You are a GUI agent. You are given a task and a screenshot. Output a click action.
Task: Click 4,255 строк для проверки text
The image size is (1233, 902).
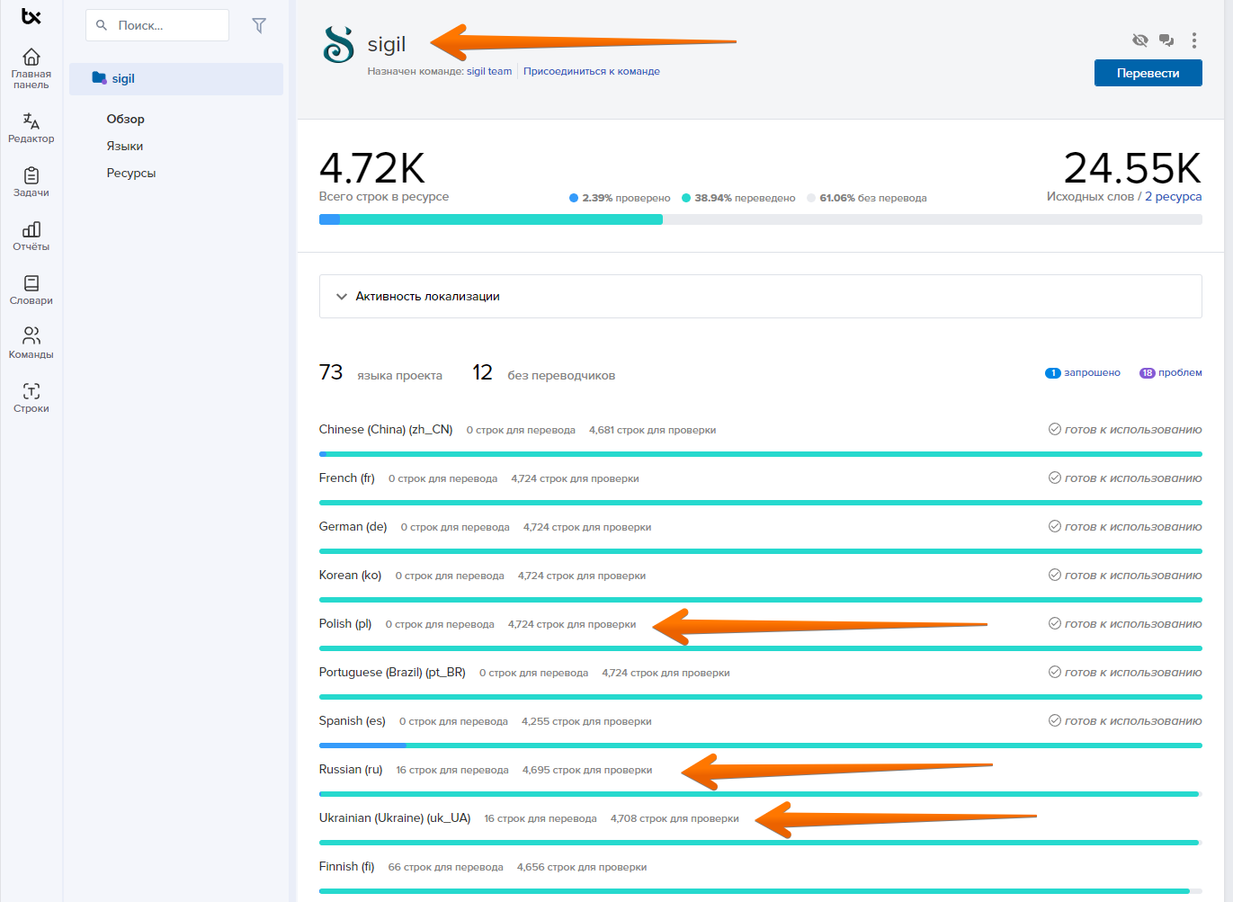[586, 721]
